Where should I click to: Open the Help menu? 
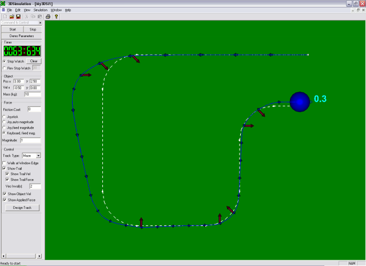68,10
